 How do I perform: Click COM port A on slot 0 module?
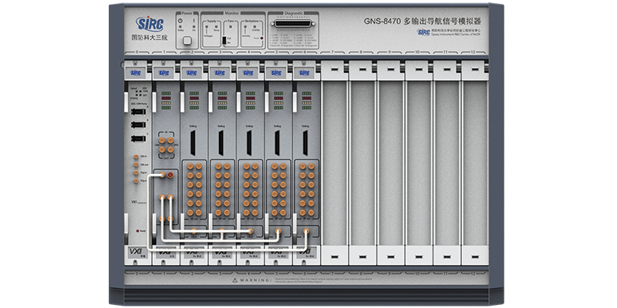(137, 111)
